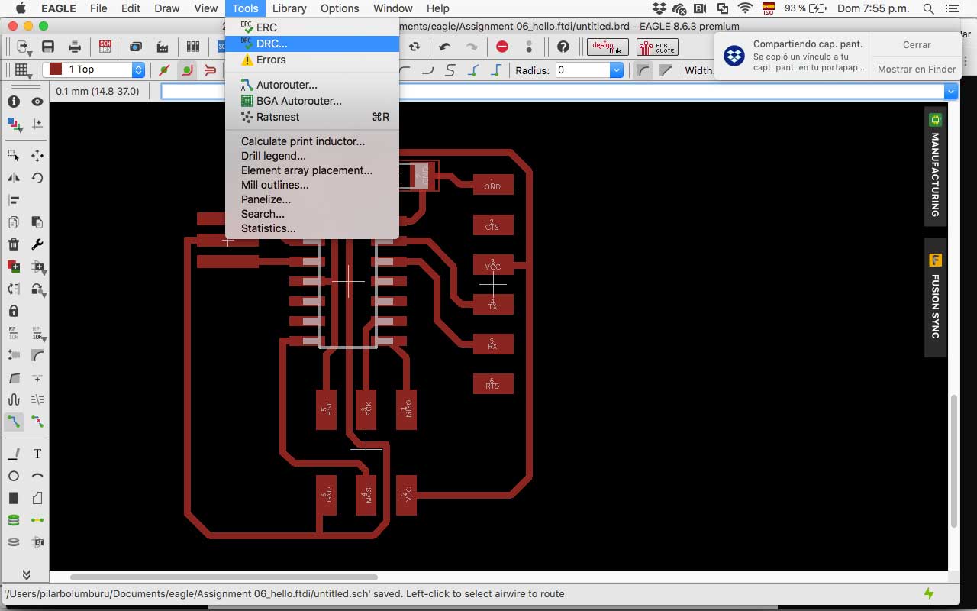Image resolution: width=977 pixels, height=611 pixels.
Task: Open the grid settings dropdown icon
Action: 22,70
